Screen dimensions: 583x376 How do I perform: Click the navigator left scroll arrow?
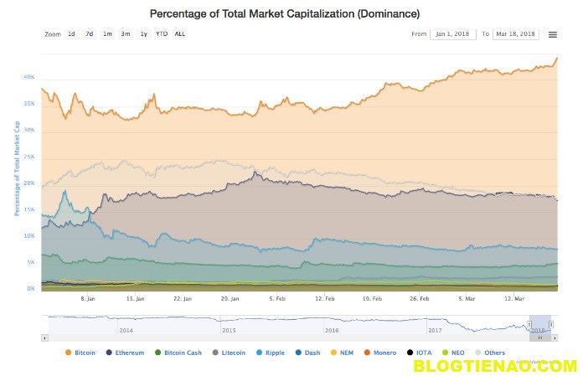[44, 337]
